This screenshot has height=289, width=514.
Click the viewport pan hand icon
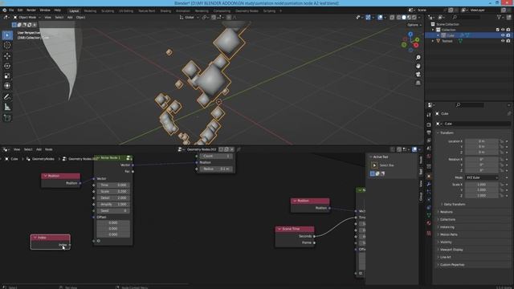pyautogui.click(x=418, y=66)
